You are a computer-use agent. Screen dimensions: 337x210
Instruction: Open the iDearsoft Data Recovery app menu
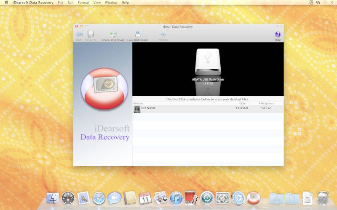click(33, 3)
